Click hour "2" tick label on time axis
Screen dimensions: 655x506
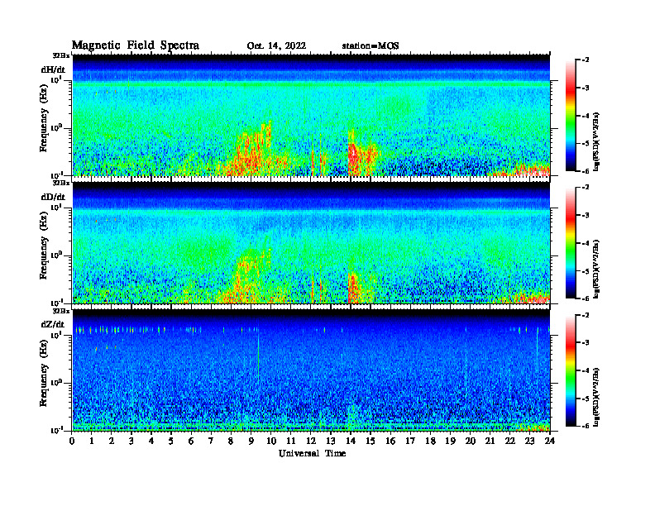click(x=112, y=441)
